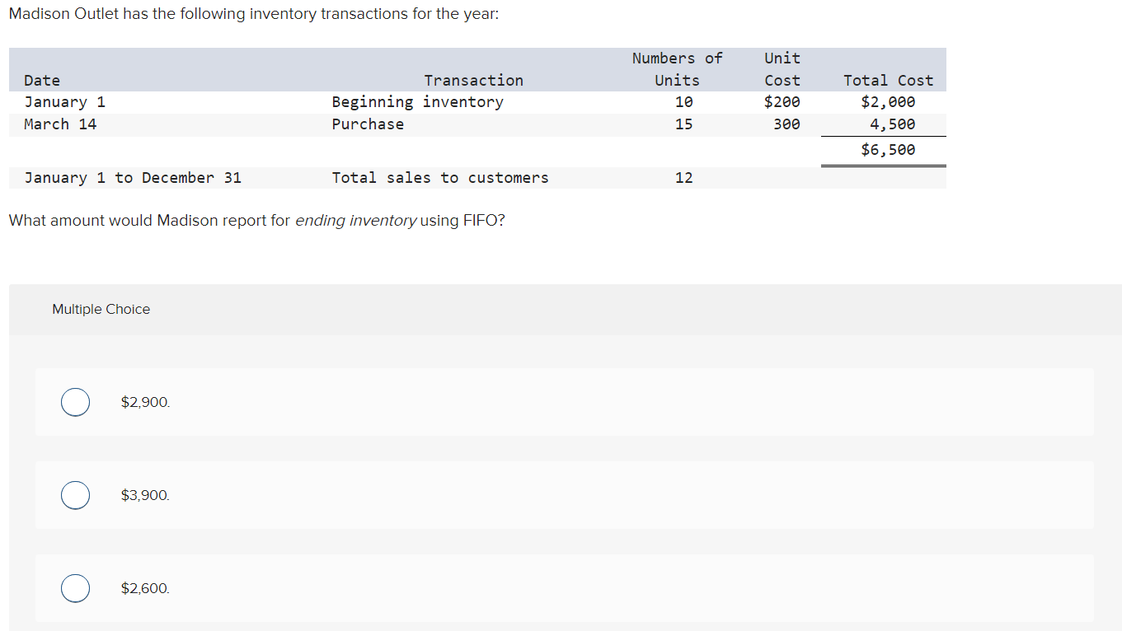The width and height of the screenshot is (1122, 631).
Task: Click the Transaction column header
Action: 473,81
